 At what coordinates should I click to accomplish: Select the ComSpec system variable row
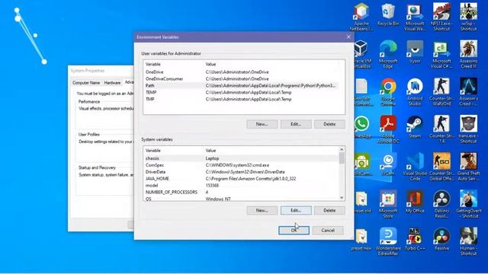point(241,165)
